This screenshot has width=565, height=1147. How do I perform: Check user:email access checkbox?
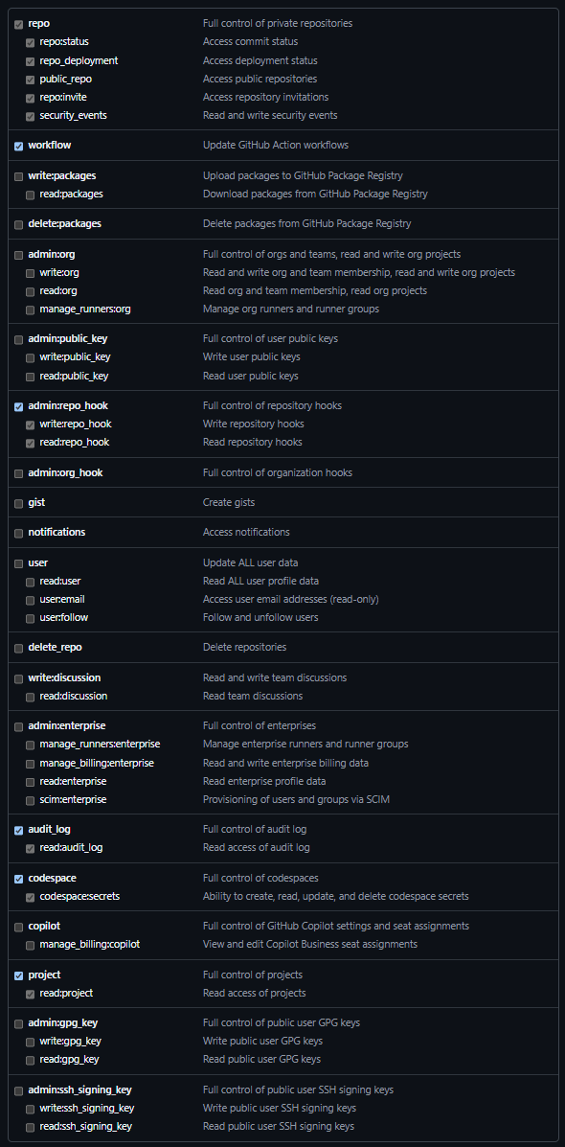tap(30, 600)
